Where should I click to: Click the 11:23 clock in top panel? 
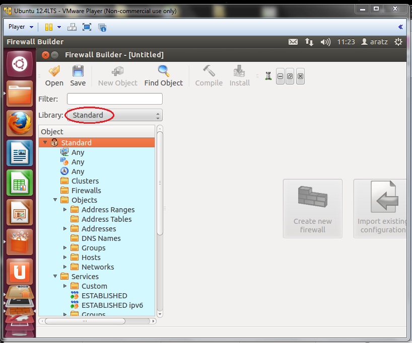point(346,42)
